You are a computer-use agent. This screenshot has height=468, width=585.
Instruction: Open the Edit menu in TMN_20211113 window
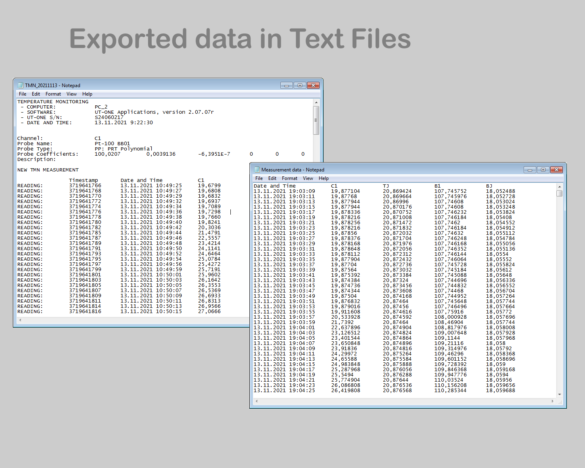click(x=36, y=94)
